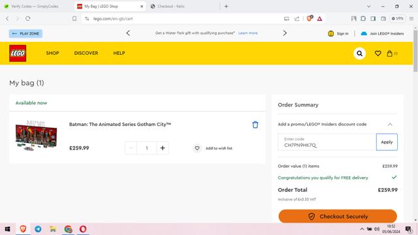Click the Order Total £259.99 amount
This screenshot has width=418, height=235.
pos(387,190)
